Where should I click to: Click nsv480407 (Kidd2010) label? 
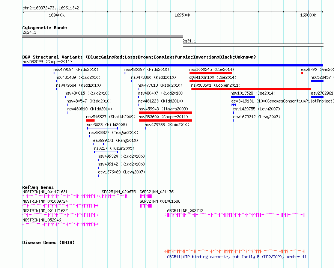[x=160, y=93]
